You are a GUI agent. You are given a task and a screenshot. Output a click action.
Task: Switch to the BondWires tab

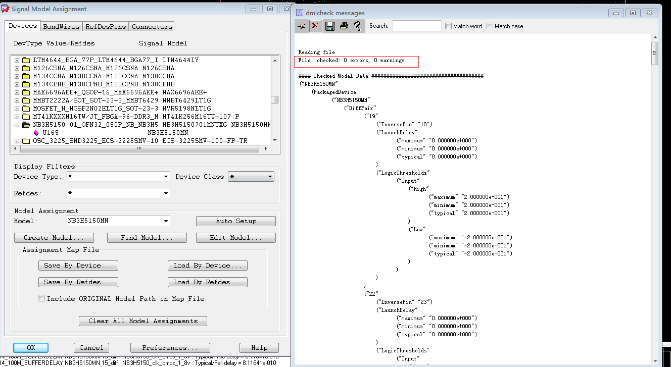pyautogui.click(x=61, y=26)
